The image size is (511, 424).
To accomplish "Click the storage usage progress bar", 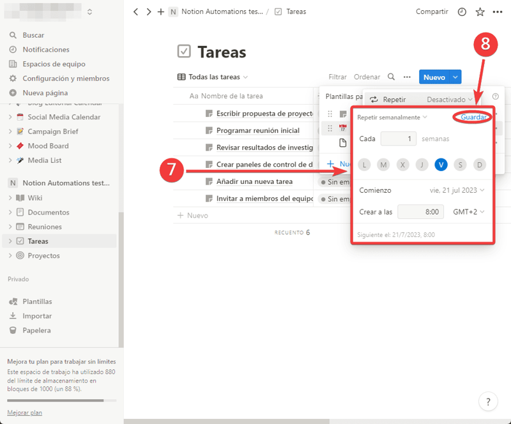I will point(61,400).
